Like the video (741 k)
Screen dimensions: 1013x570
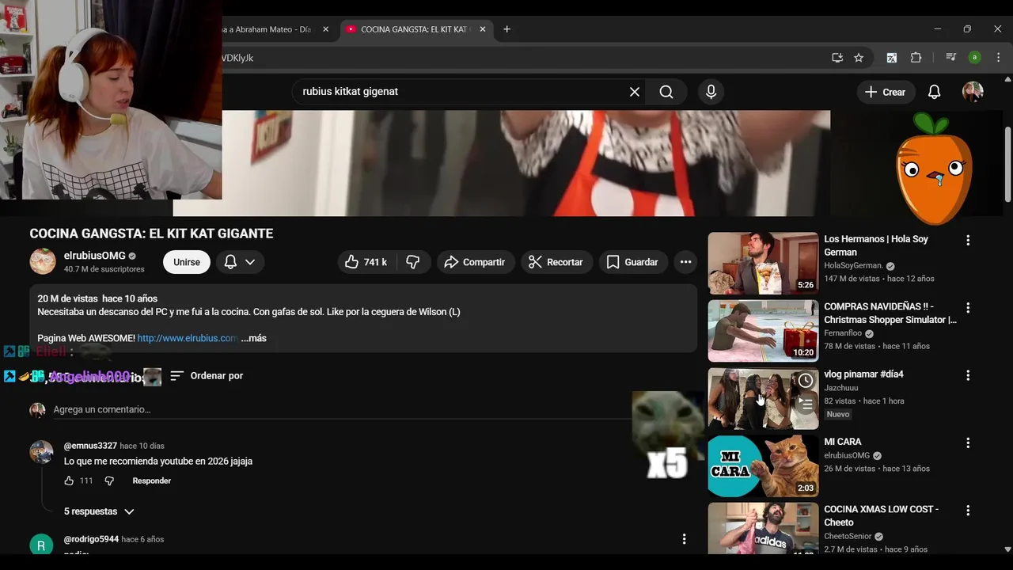366,262
